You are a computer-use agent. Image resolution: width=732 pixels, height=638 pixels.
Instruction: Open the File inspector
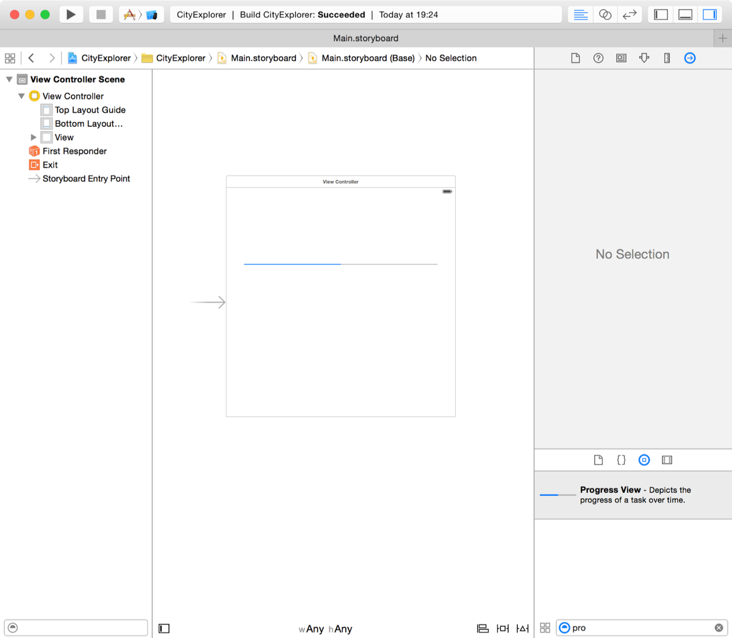(575, 58)
